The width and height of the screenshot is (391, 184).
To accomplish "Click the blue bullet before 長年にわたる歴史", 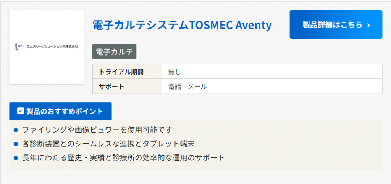I will (16, 157).
